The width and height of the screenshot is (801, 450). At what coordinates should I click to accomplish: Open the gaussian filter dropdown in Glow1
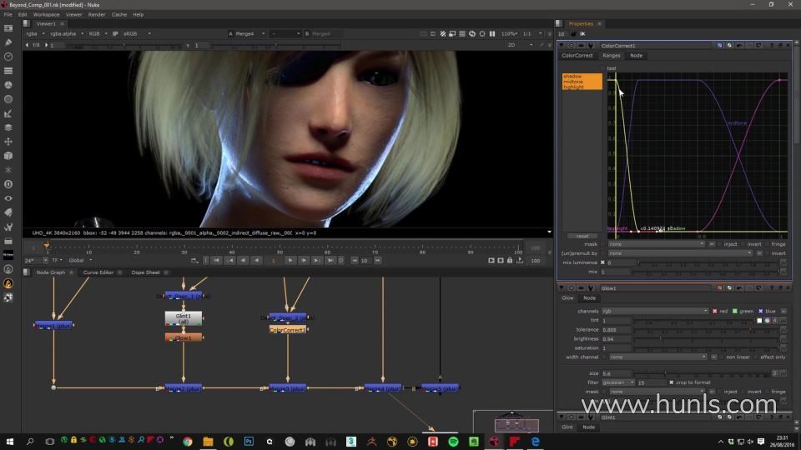[618, 382]
